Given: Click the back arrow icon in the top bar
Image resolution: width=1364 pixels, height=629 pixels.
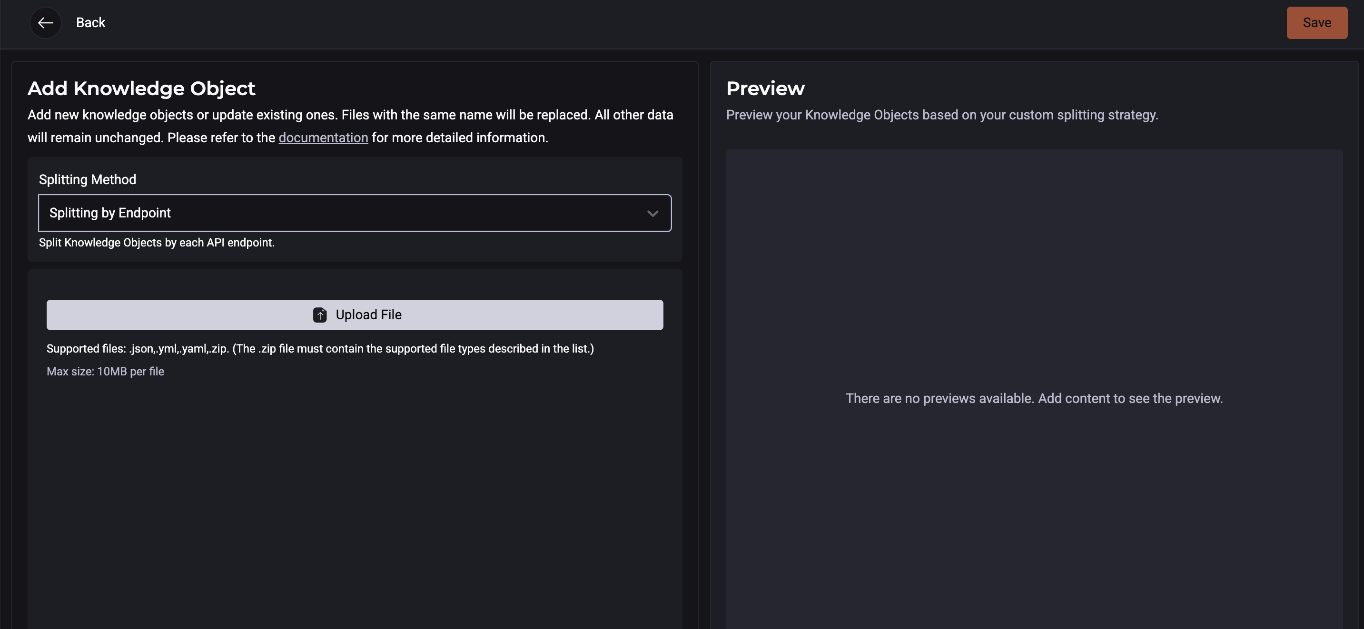Looking at the screenshot, I should tap(46, 22).
